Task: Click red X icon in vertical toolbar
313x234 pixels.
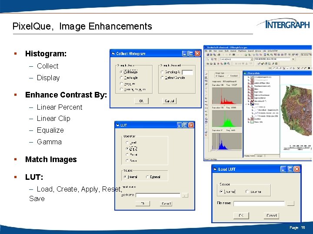Action: tap(206, 135)
